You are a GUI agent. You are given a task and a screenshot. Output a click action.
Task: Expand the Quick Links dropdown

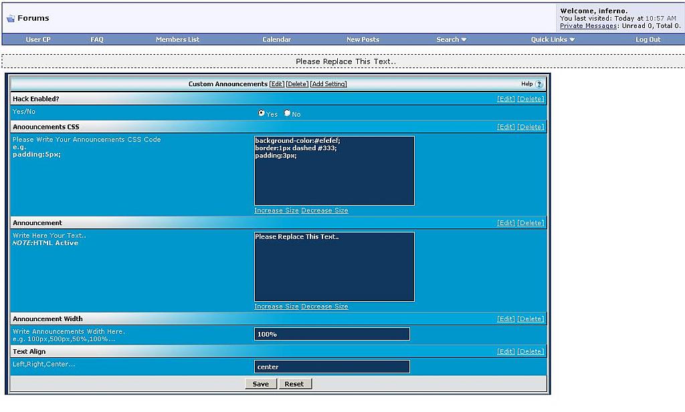[553, 39]
